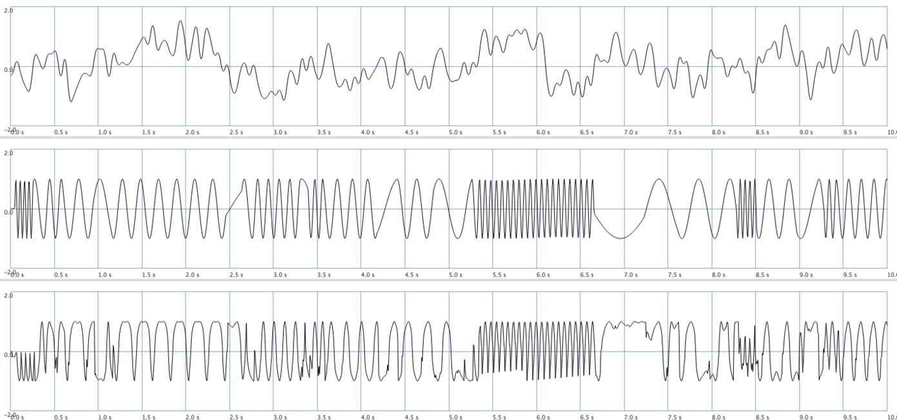Click the 0.0 amplitude label of middle plot
Image resolution: width=897 pixels, height=420 pixels.
8,212
